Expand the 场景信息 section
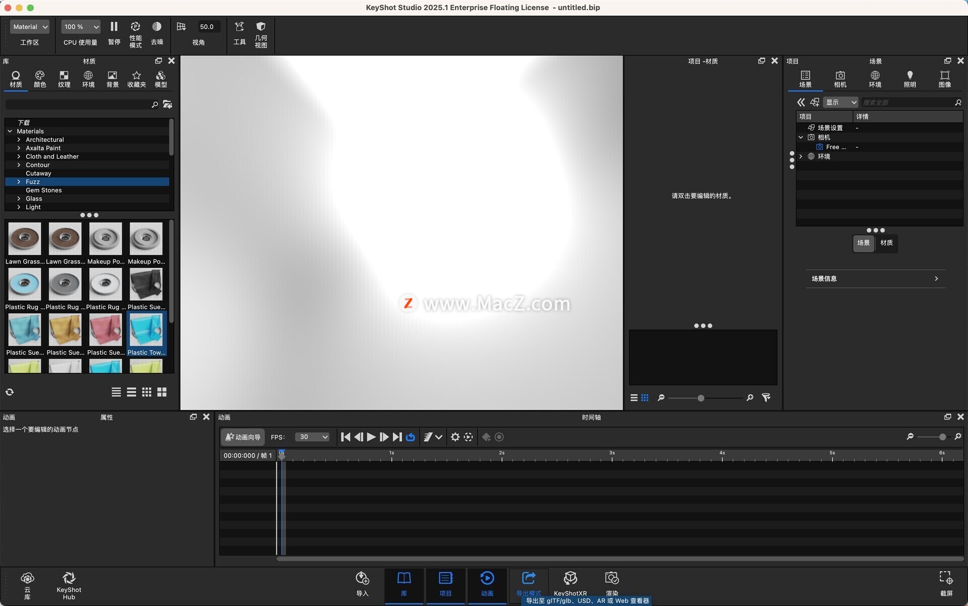The image size is (968, 606). [875, 279]
